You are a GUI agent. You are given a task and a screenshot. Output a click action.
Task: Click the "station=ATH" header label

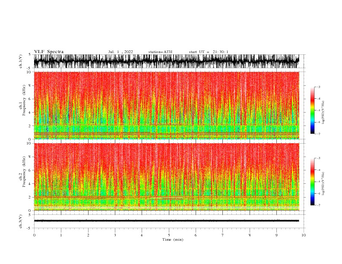point(160,52)
